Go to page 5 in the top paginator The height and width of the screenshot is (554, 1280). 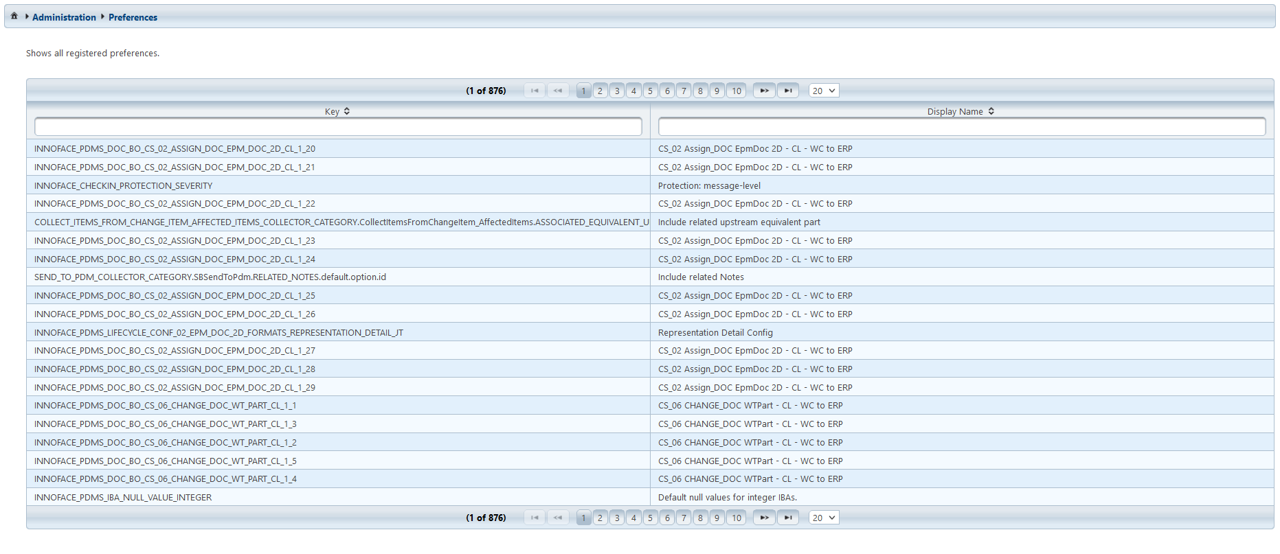tap(650, 91)
